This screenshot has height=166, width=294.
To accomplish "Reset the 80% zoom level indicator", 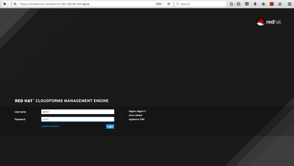I will click(159, 4).
